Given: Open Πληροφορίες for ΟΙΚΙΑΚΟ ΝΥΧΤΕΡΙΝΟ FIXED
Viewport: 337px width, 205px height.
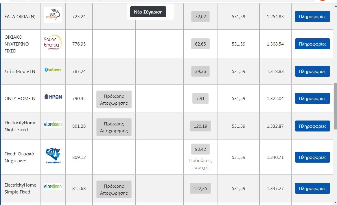Looking at the screenshot, I should point(312,44).
